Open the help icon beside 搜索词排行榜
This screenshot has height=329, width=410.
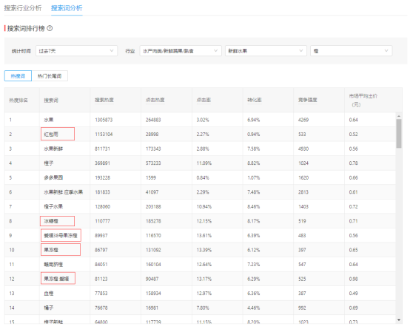50,28
